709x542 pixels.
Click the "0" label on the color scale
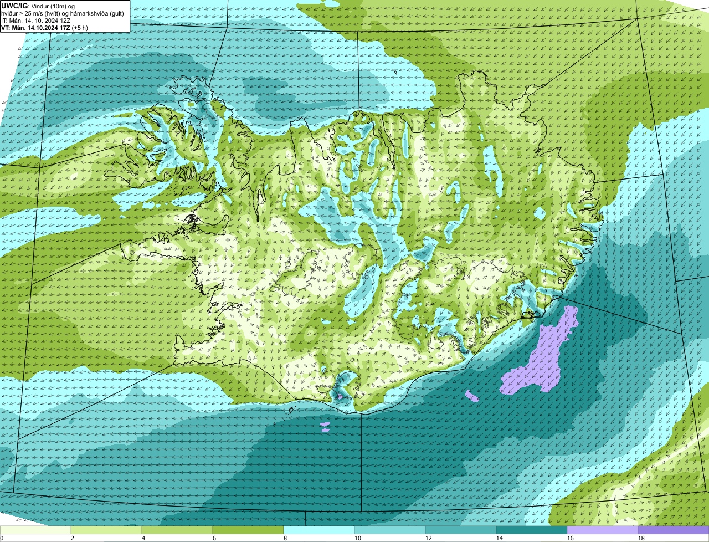click(x=2, y=538)
